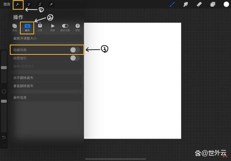Screen dimensions: 231x161
Task: Switch to the 分享 Share tab
Action: (40, 27)
